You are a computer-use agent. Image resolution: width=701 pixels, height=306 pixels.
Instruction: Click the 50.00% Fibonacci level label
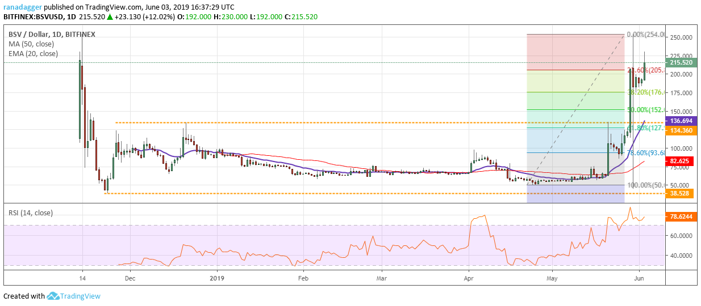[645, 109]
